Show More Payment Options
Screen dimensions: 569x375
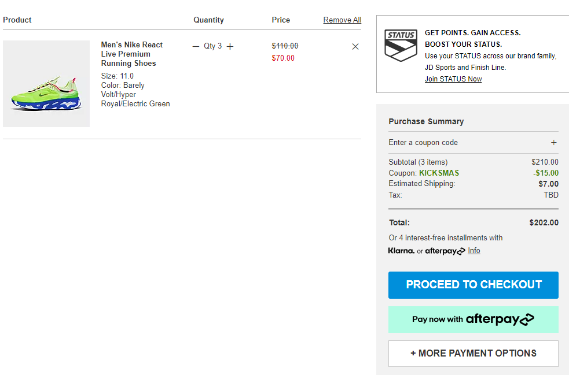[473, 353]
